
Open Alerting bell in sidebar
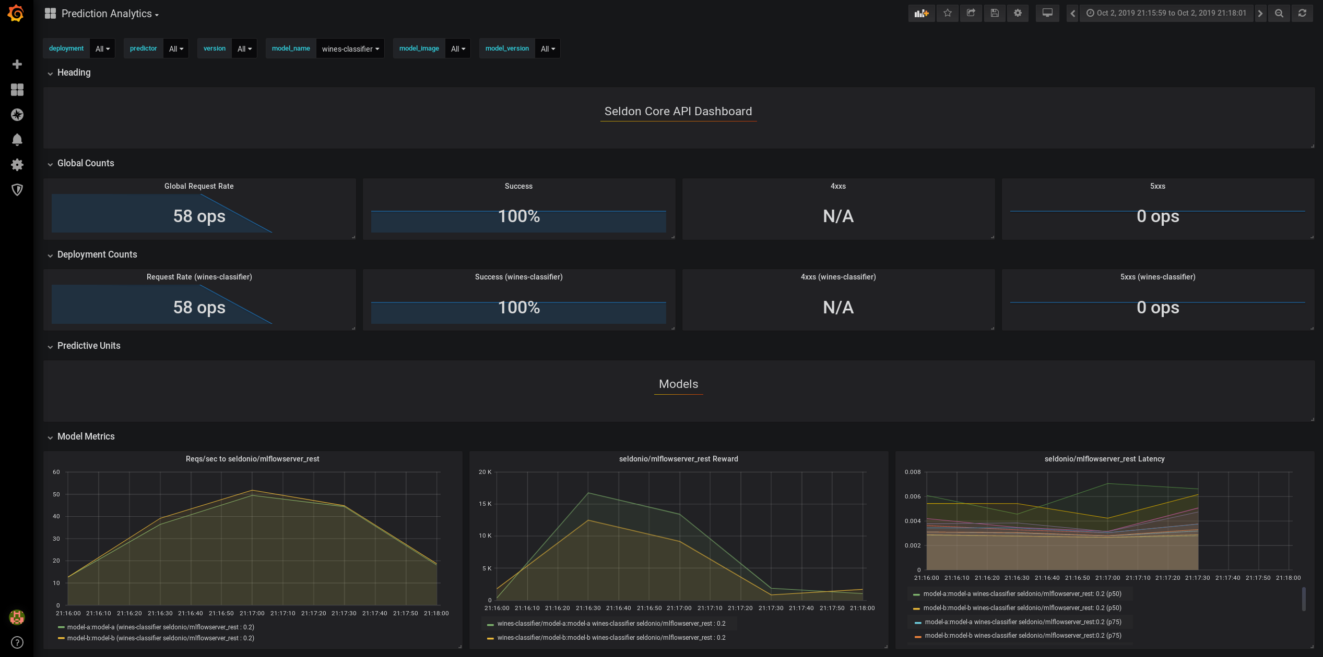[x=17, y=140]
